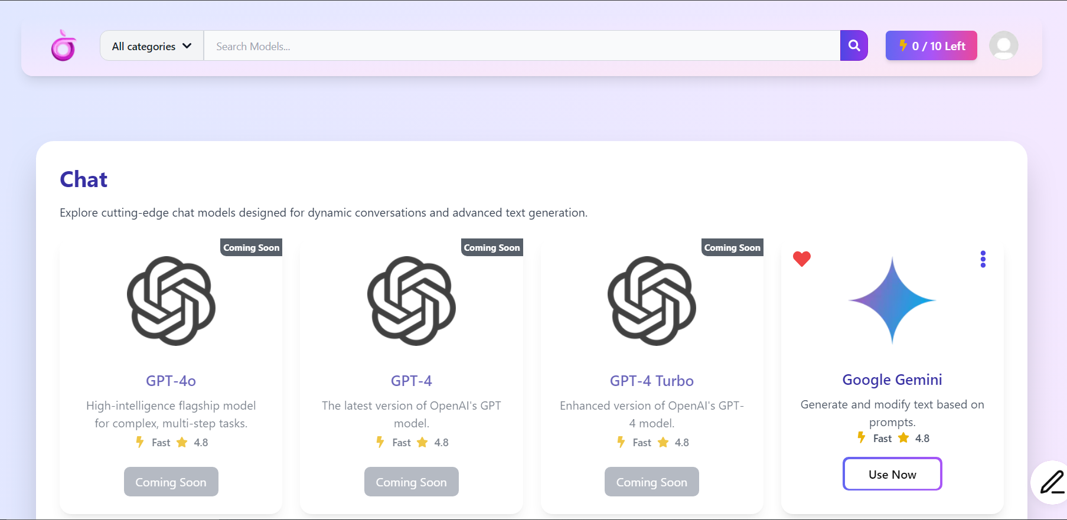Click the lightning Fast icon on GPT-4o card

pos(140,442)
